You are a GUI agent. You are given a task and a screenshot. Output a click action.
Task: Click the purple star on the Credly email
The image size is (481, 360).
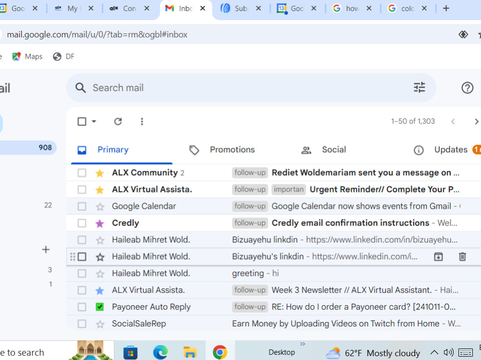100,224
